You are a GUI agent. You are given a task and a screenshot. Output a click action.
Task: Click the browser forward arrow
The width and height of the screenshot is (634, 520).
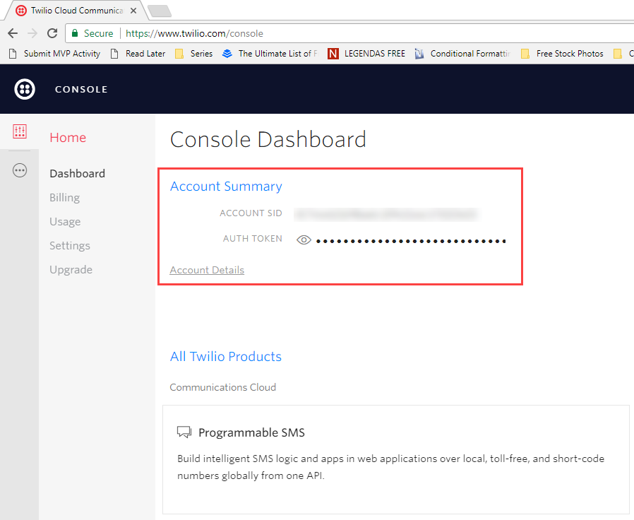tap(32, 33)
